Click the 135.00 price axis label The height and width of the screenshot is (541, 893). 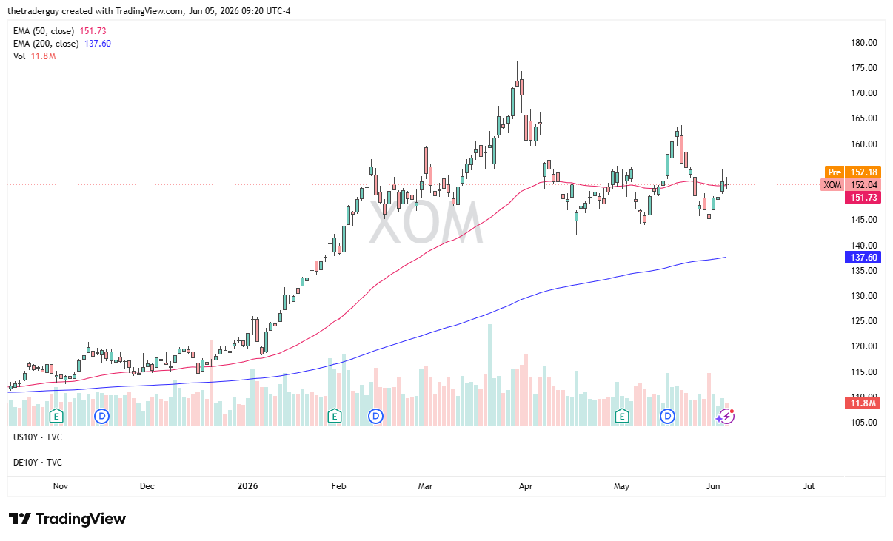click(864, 271)
